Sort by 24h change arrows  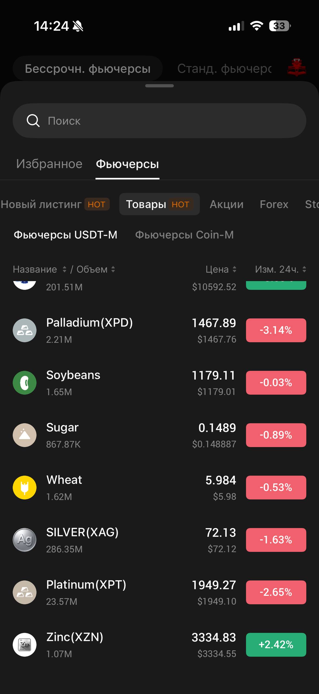(x=304, y=269)
